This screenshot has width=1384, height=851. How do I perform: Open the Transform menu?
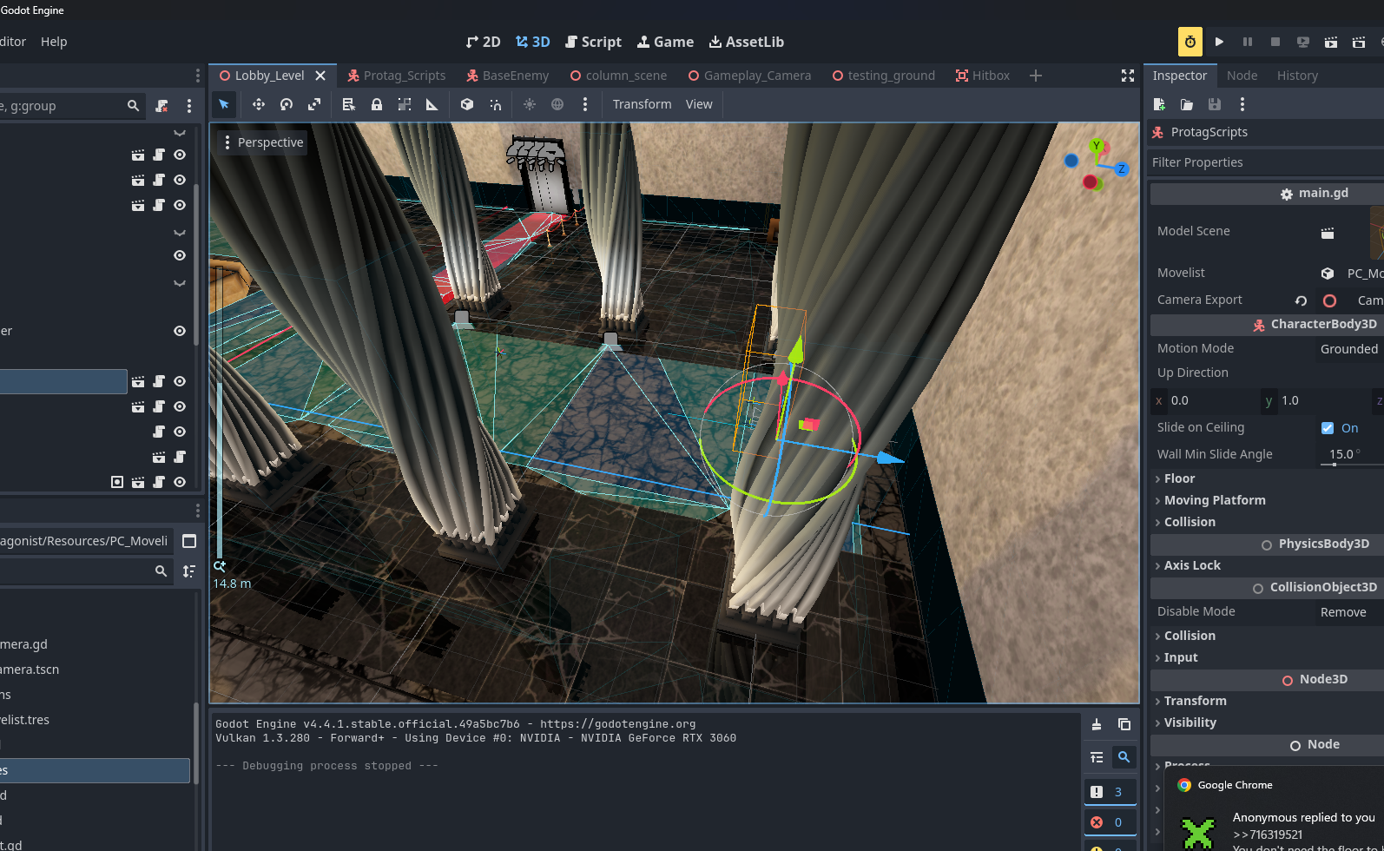[x=642, y=104]
